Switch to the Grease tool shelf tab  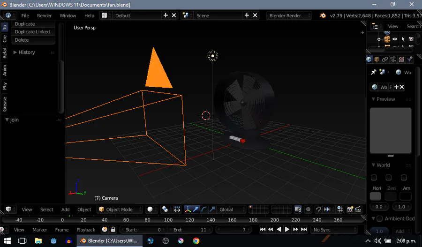point(5,104)
